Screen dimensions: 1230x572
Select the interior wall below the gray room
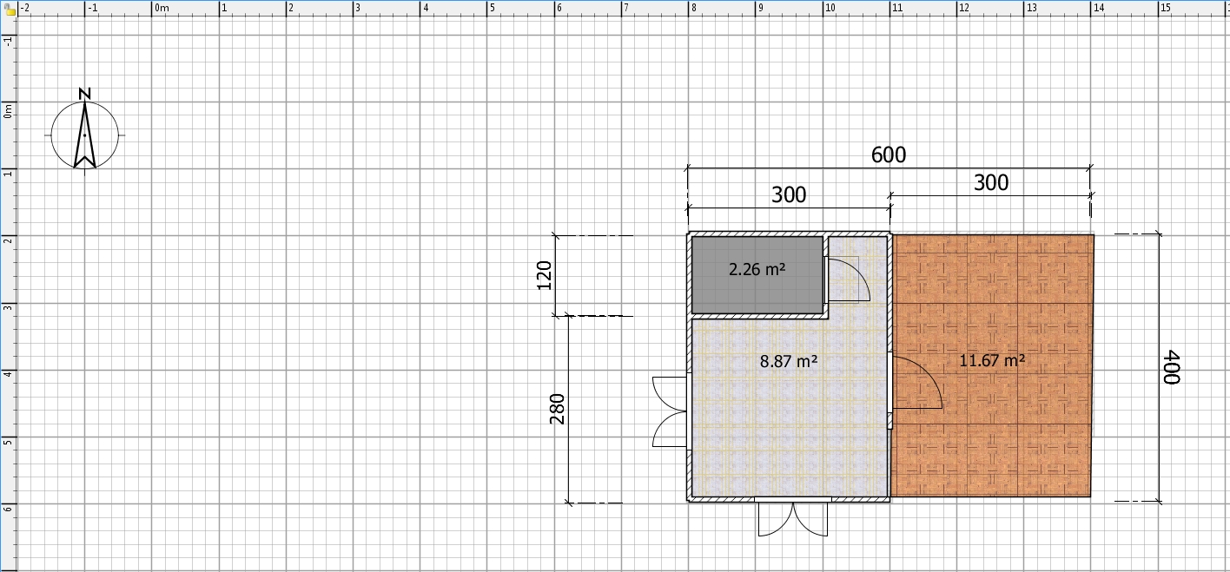click(x=757, y=315)
